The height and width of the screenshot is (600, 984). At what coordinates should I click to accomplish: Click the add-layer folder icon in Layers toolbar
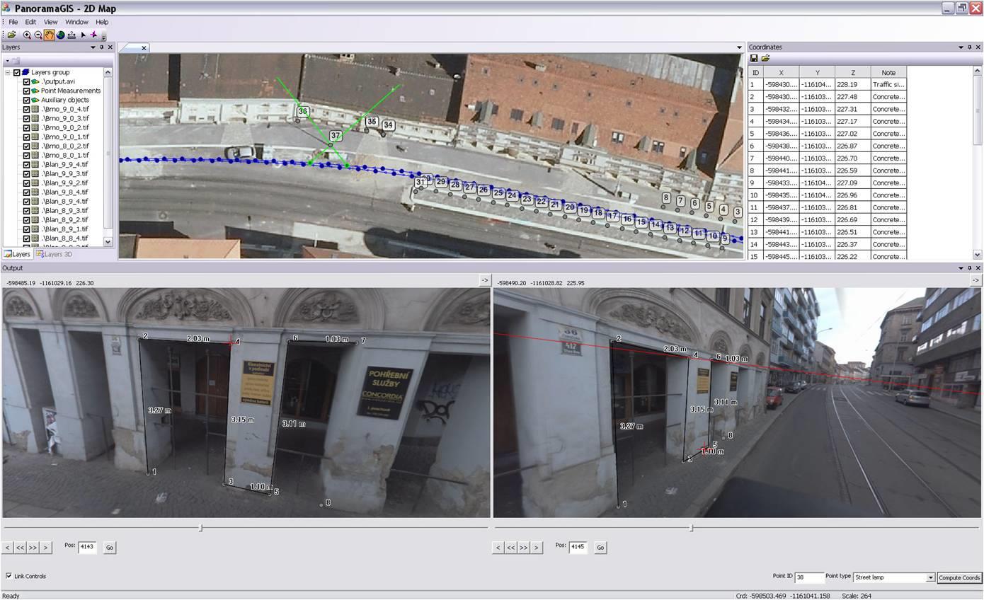16,61
